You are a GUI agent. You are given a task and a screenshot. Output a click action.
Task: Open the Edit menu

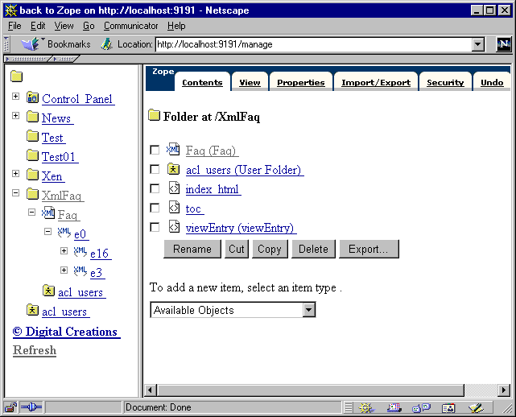38,26
